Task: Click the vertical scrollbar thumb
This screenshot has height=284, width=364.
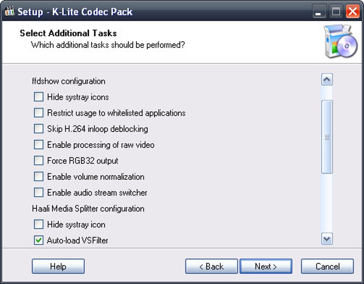Action: 327,137
